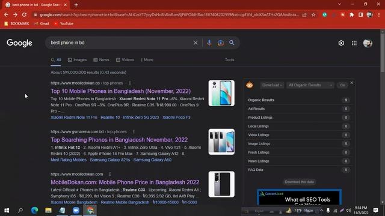Switch to Images results tab
This screenshot has width=385, height=216.
coord(78,60)
